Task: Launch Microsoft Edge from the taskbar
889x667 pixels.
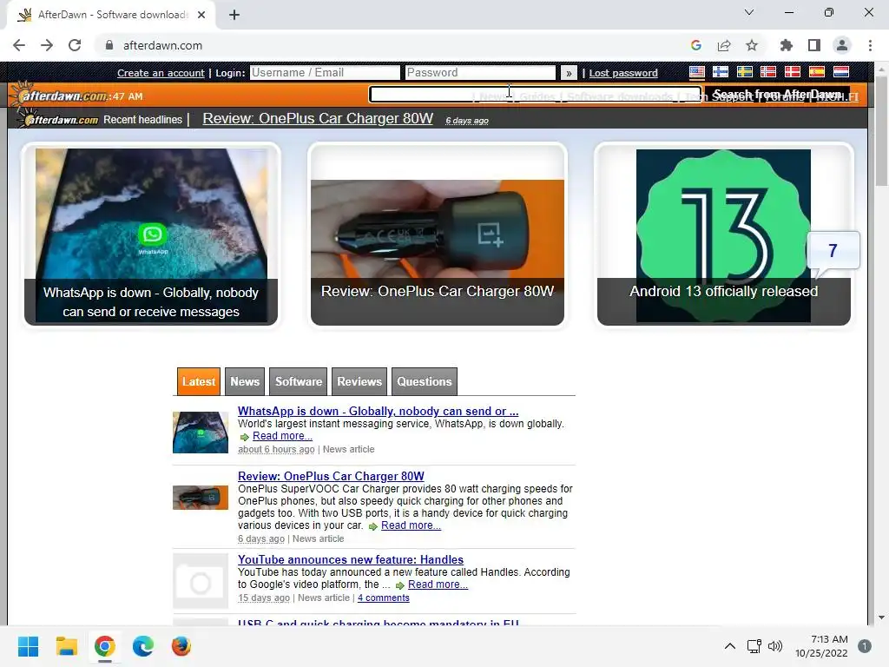Action: 143,646
